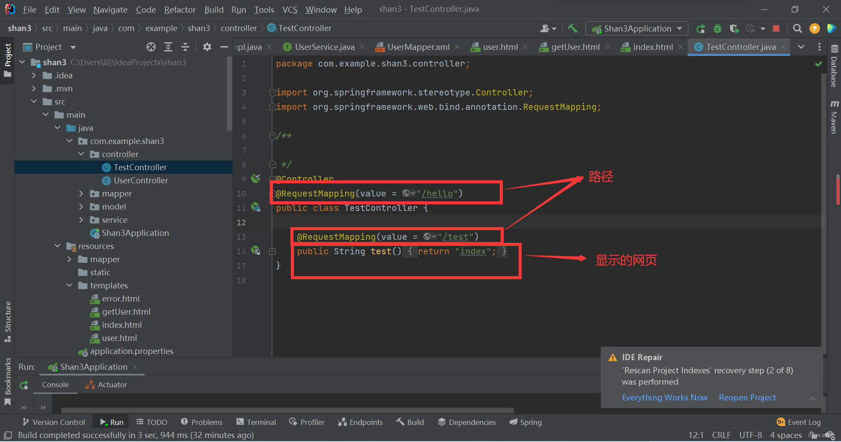The height and width of the screenshot is (442, 841).
Task: Open the Maven side panel
Action: (x=834, y=117)
